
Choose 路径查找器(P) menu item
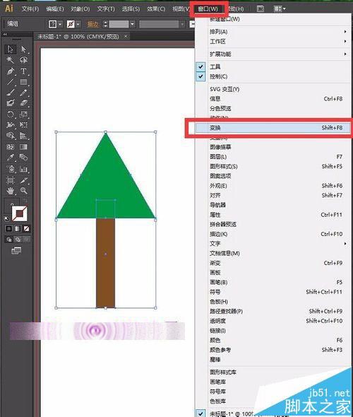point(273,311)
